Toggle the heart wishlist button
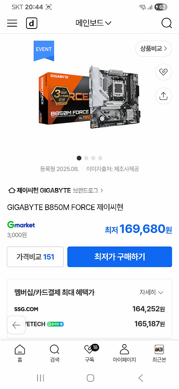The width and height of the screenshot is (179, 389). point(163,72)
